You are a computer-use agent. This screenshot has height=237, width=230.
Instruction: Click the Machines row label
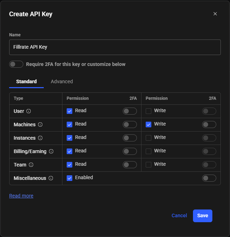coord(24,124)
